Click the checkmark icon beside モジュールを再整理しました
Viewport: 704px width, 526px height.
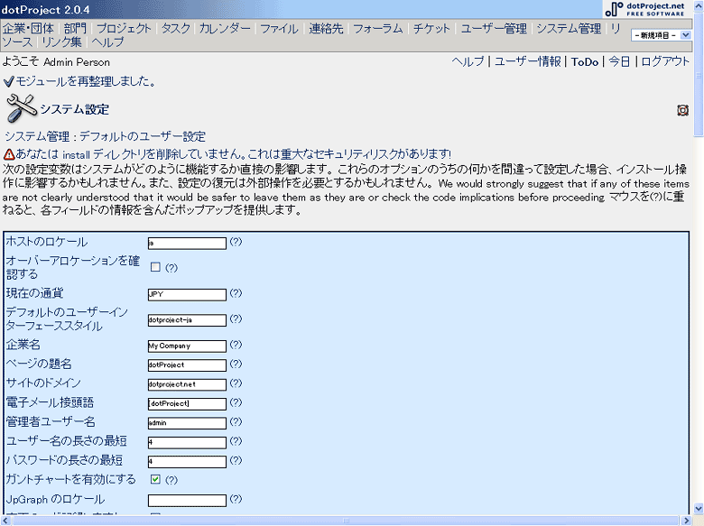(8, 82)
